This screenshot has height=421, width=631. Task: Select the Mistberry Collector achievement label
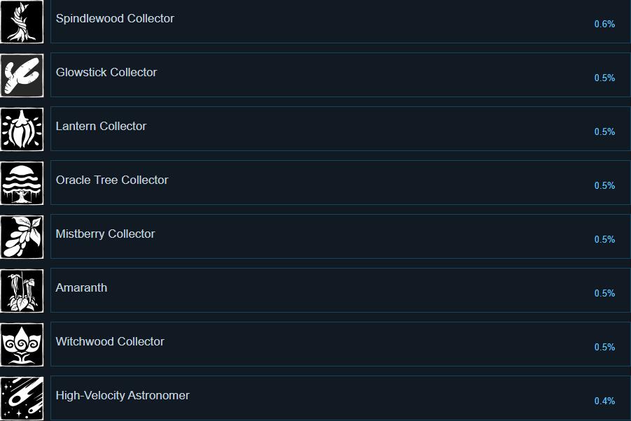click(x=105, y=234)
